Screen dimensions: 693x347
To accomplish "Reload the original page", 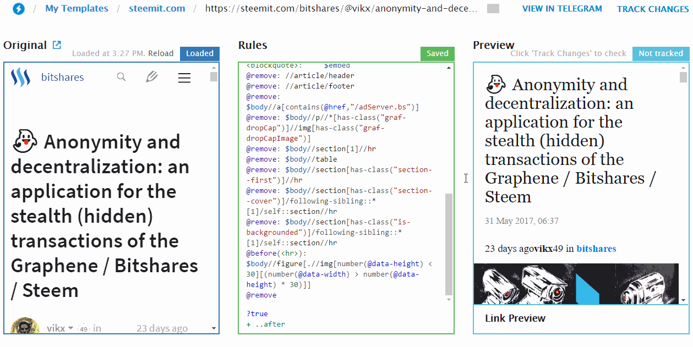I will coord(161,53).
